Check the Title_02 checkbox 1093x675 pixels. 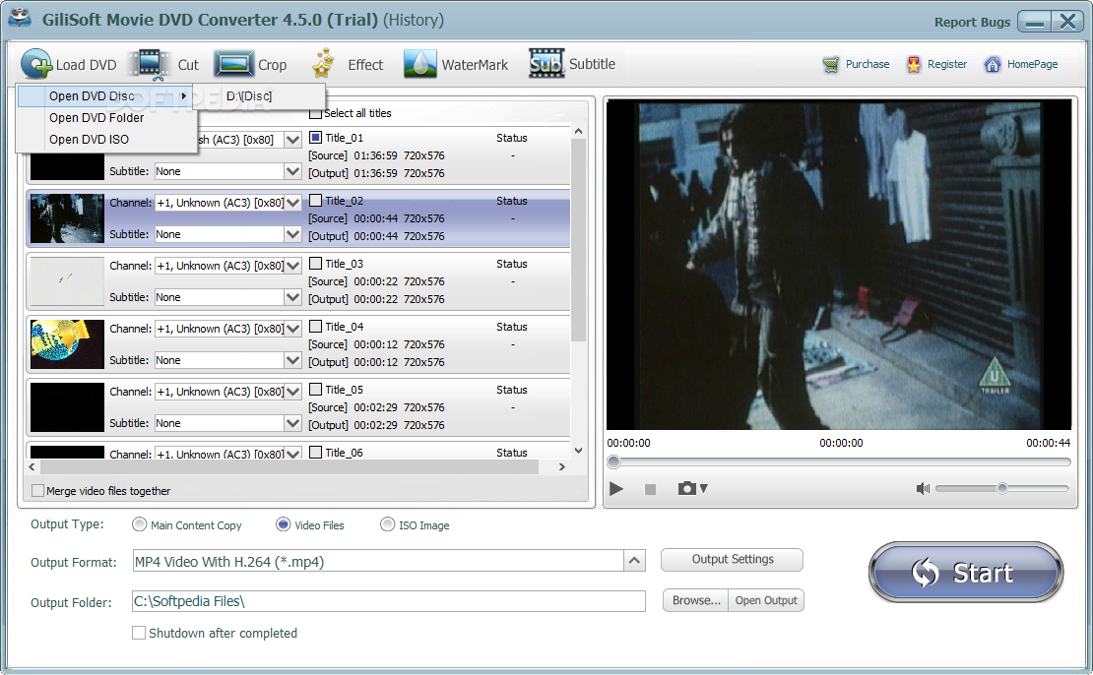316,200
